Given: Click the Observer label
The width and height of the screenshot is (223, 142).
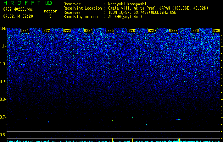Looking at the screenshot, I should tap(72, 4).
